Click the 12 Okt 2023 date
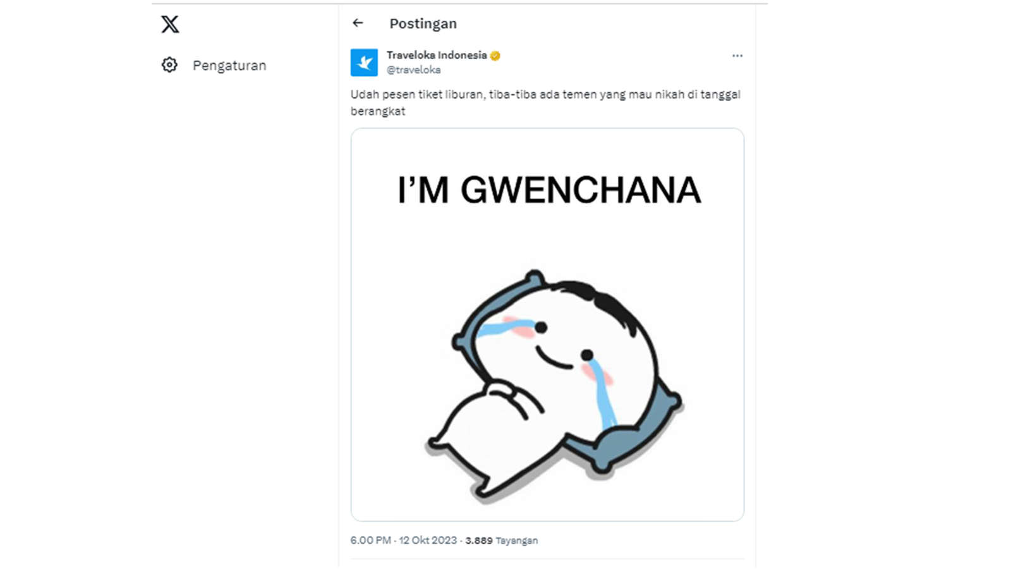The width and height of the screenshot is (1011, 569). coord(428,541)
